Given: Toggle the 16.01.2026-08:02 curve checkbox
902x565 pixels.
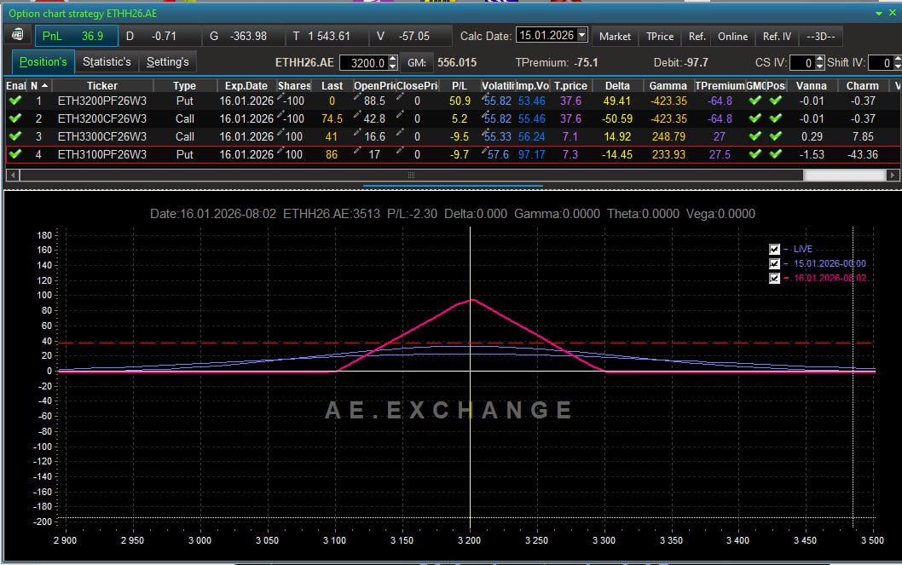Looking at the screenshot, I should pyautogui.click(x=775, y=279).
